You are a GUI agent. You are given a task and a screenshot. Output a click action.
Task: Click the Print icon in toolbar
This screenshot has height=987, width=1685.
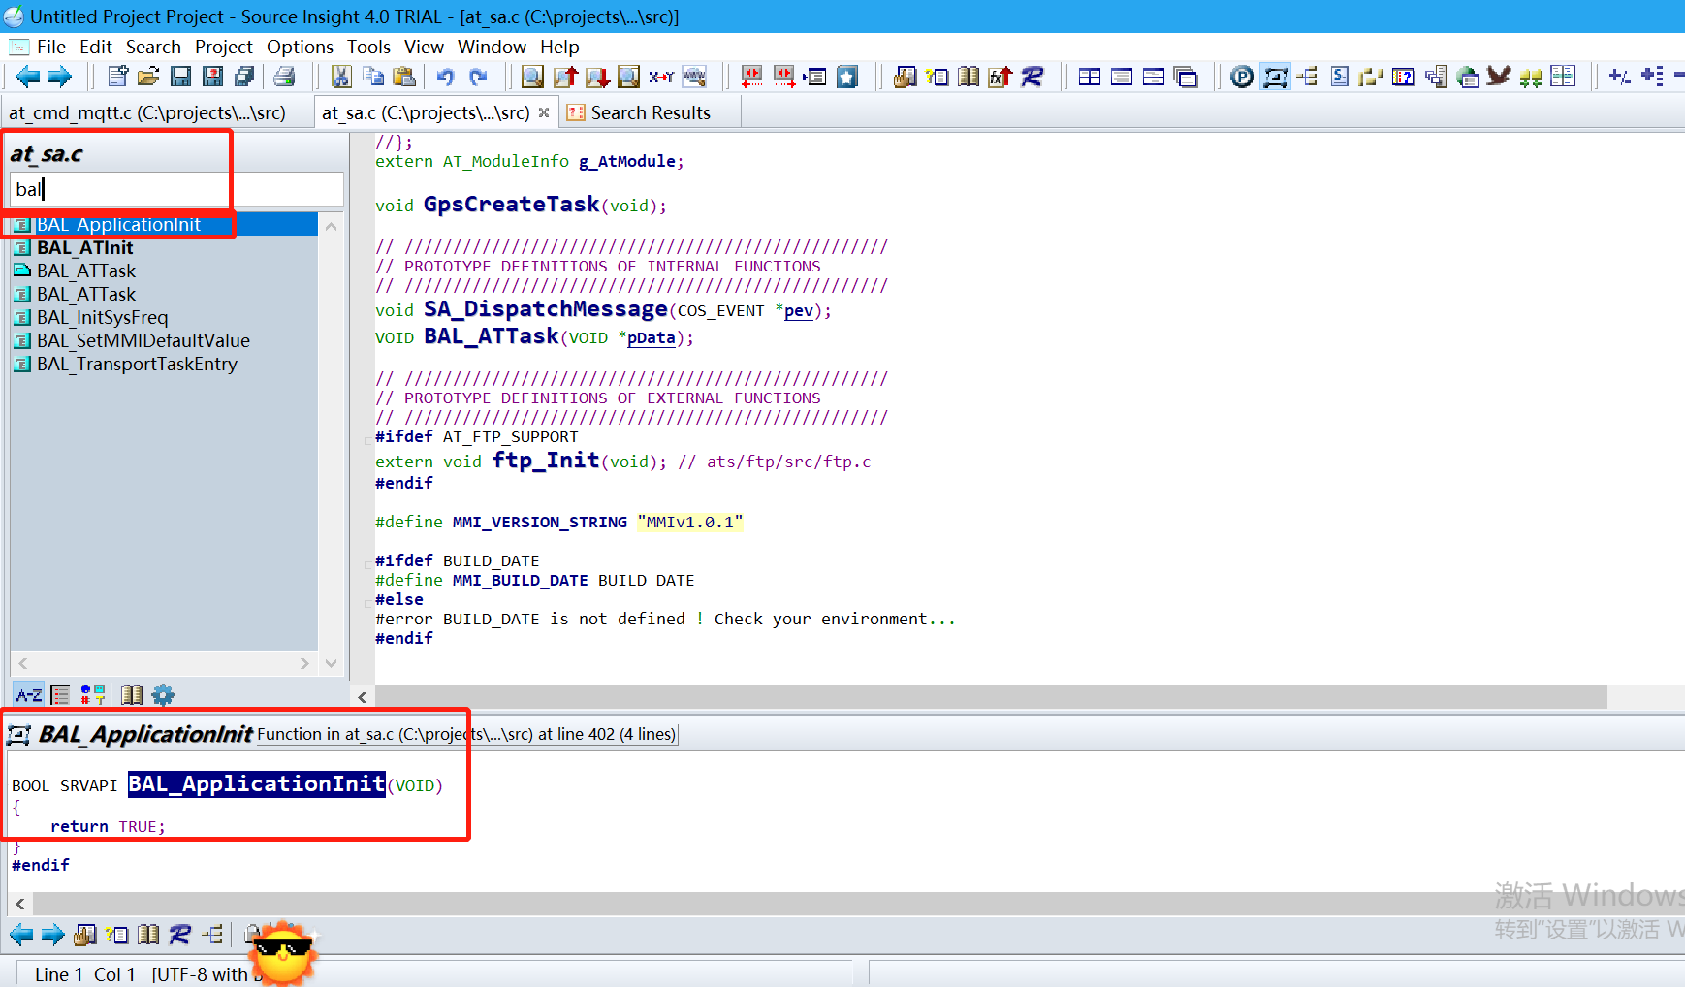pyautogui.click(x=284, y=77)
